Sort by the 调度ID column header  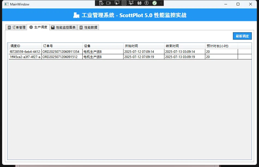(x=25, y=46)
